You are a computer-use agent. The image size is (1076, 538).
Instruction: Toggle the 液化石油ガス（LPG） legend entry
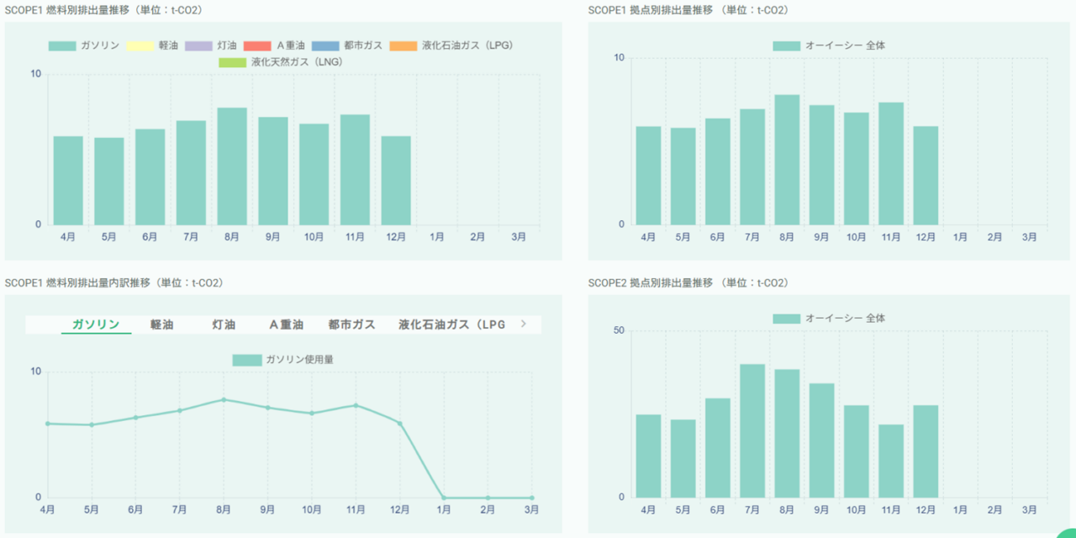pyautogui.click(x=451, y=45)
